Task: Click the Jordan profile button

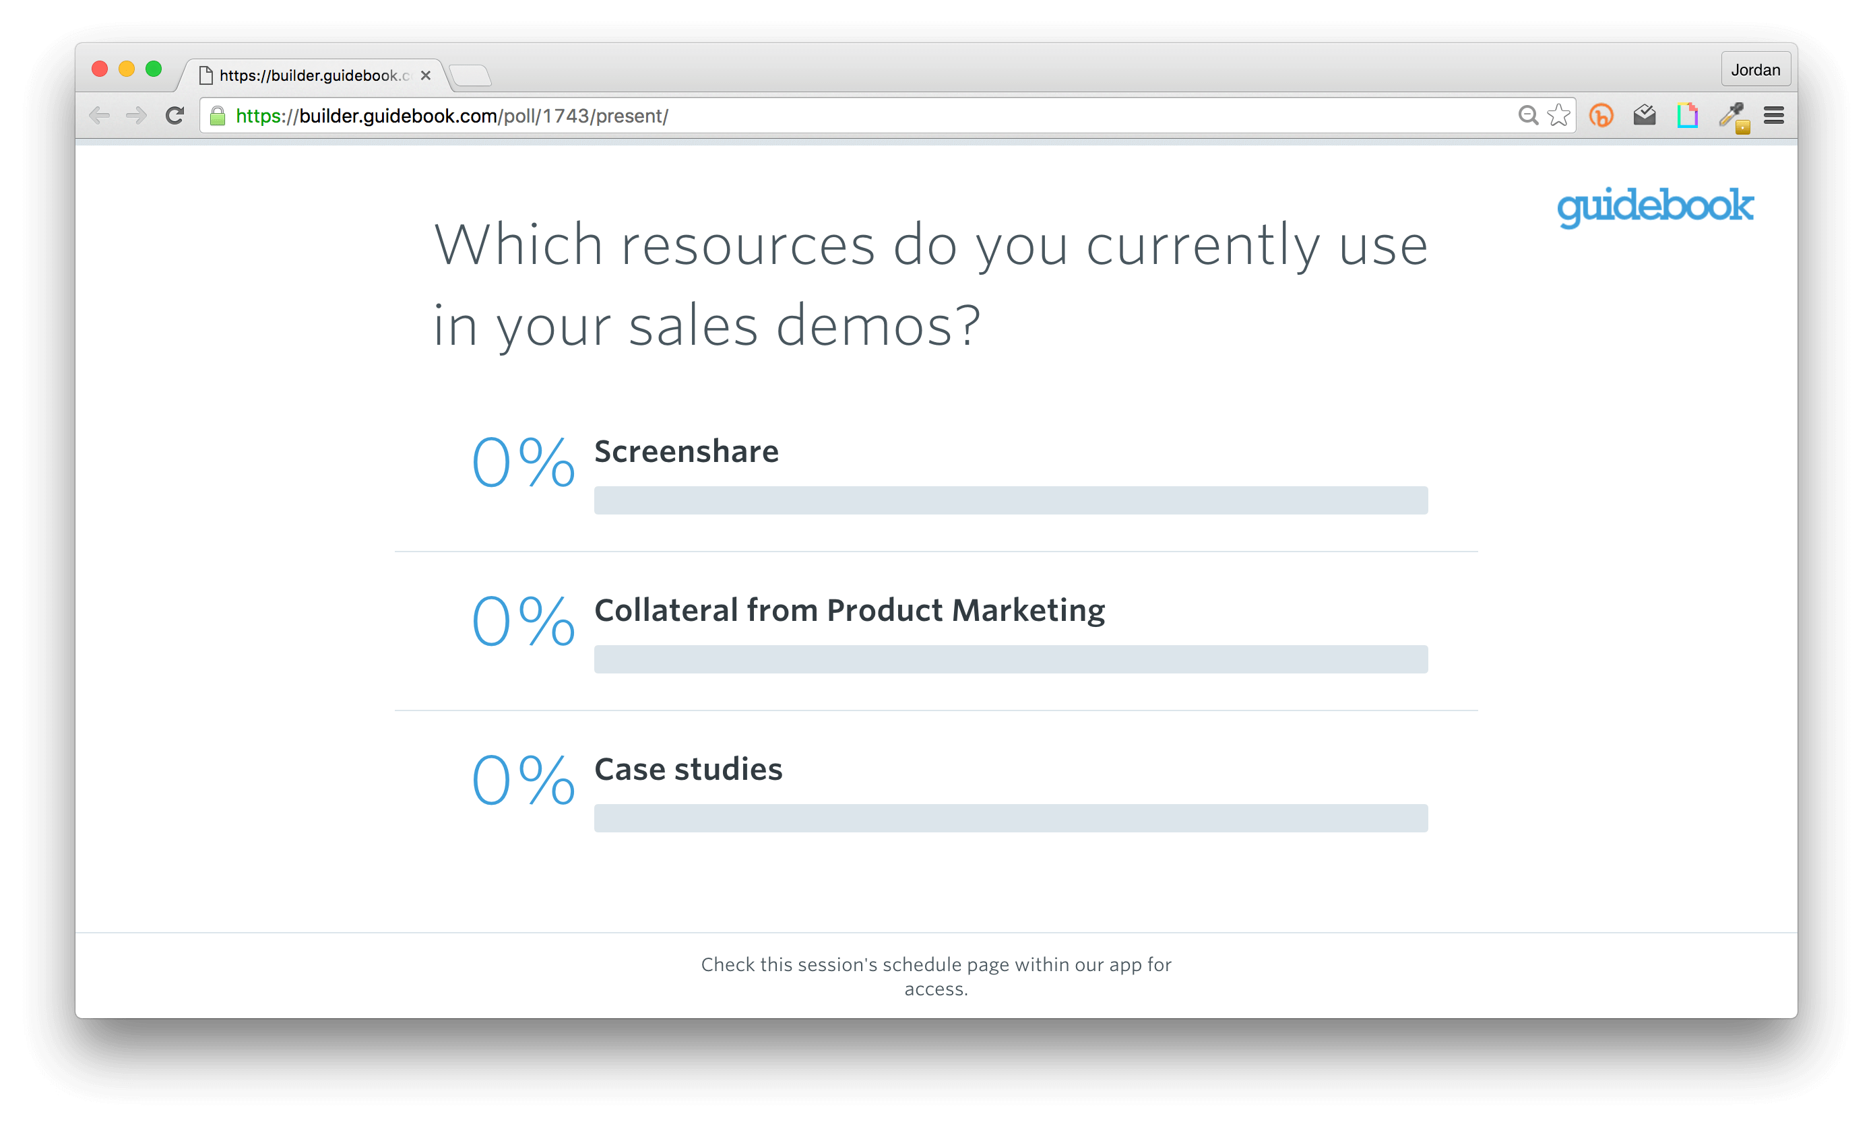Action: pos(1755,69)
